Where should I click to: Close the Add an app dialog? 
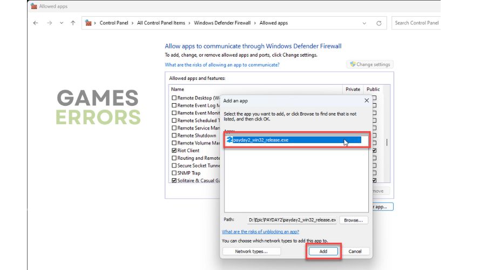coord(367,100)
